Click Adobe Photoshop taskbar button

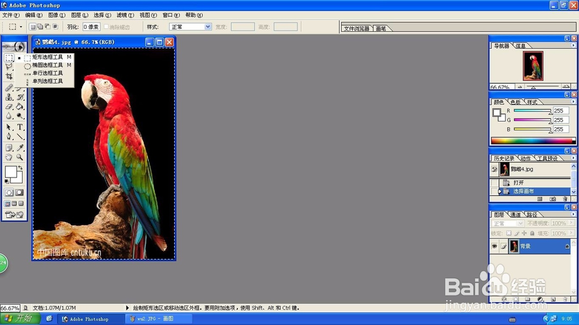click(91, 319)
